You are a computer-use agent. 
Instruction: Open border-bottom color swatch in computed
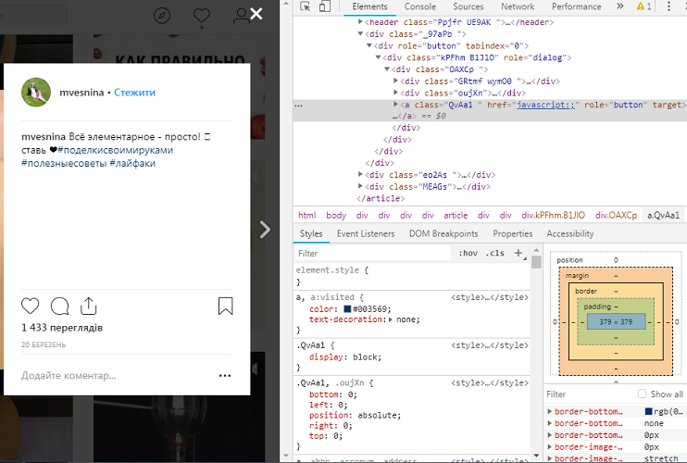tap(648, 411)
